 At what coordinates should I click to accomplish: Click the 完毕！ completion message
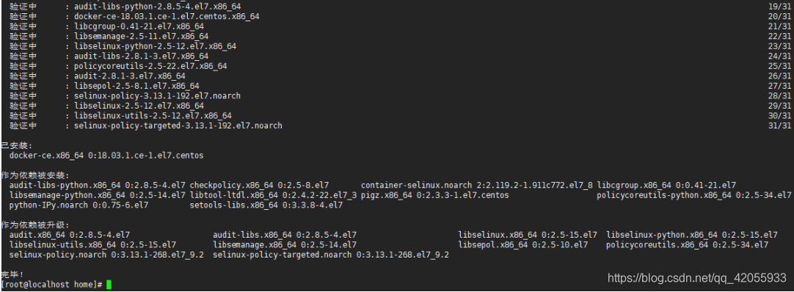12,275
